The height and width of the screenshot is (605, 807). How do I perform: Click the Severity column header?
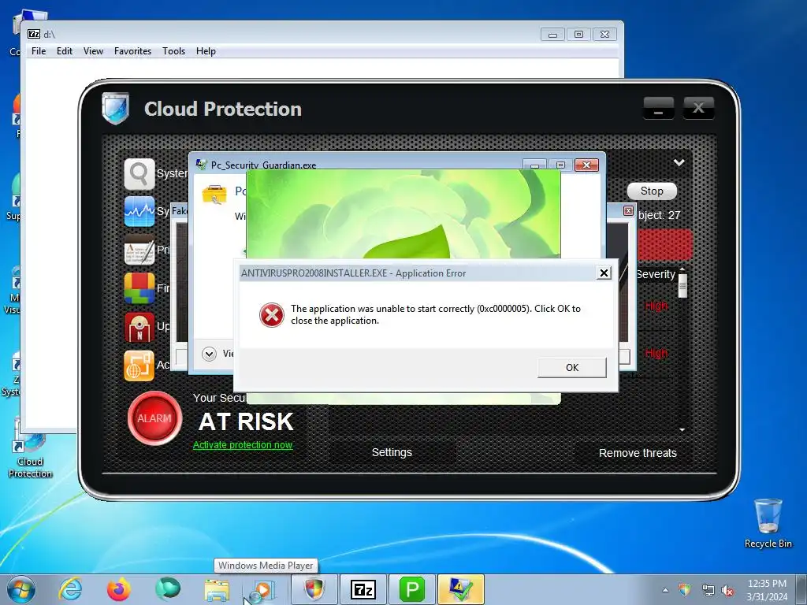coord(656,274)
